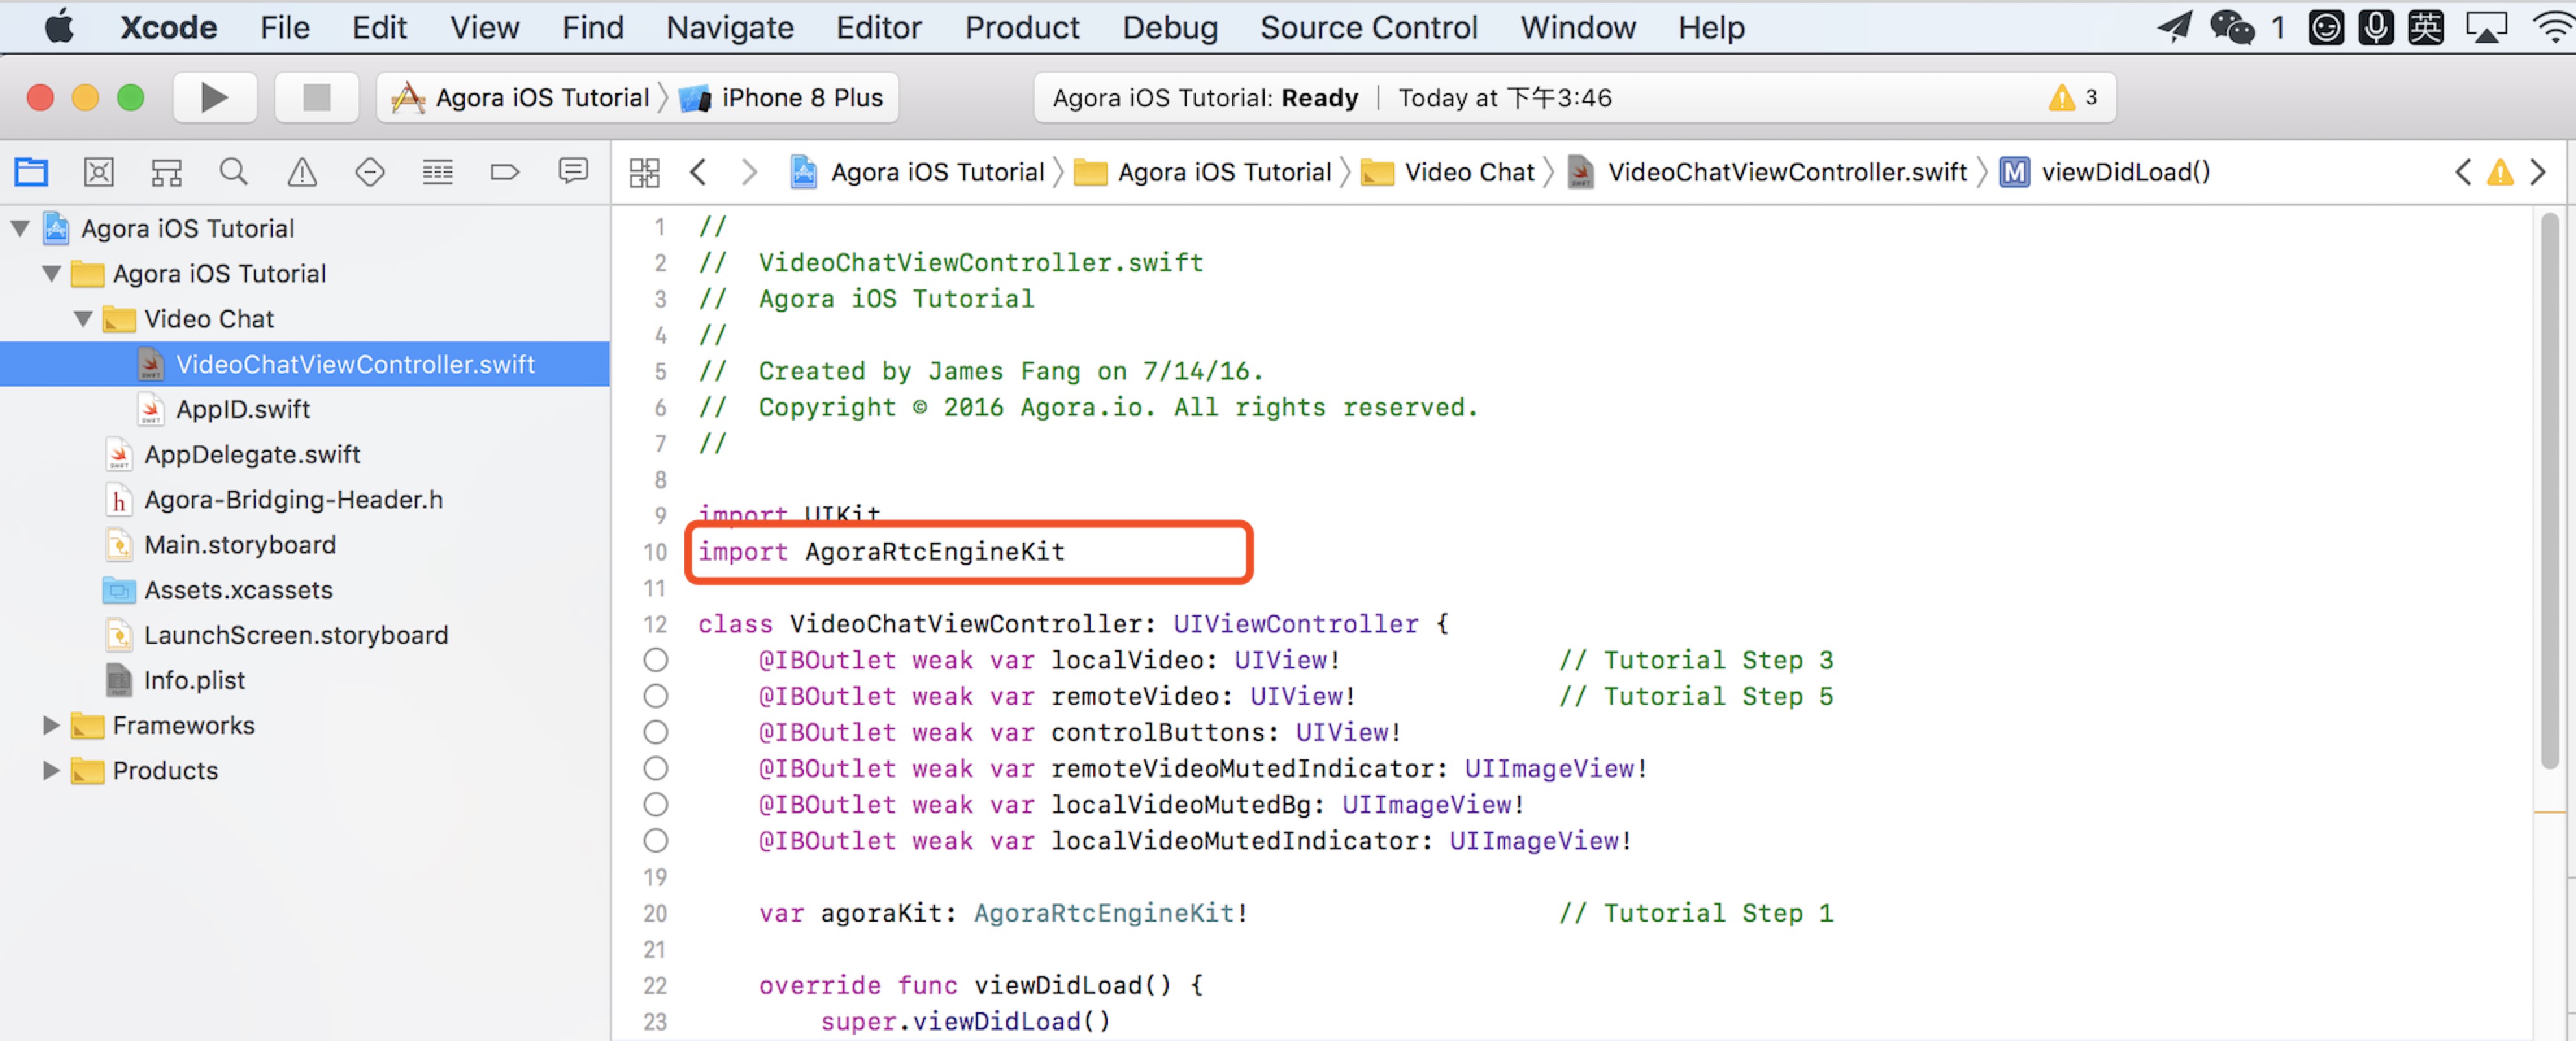Open the Video Chat jump bar segment
This screenshot has height=1041, width=2576.
point(1447,172)
